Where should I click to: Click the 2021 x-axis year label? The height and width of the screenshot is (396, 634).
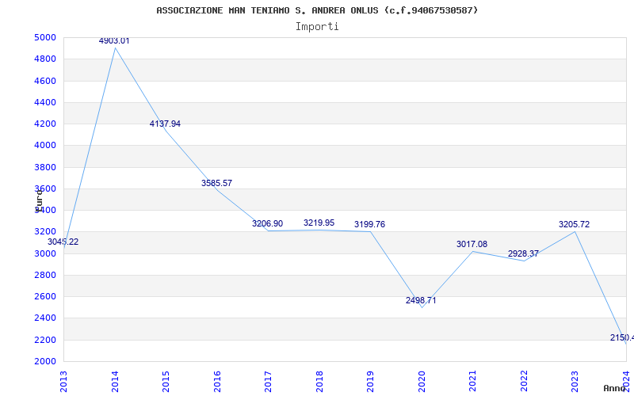click(x=472, y=381)
